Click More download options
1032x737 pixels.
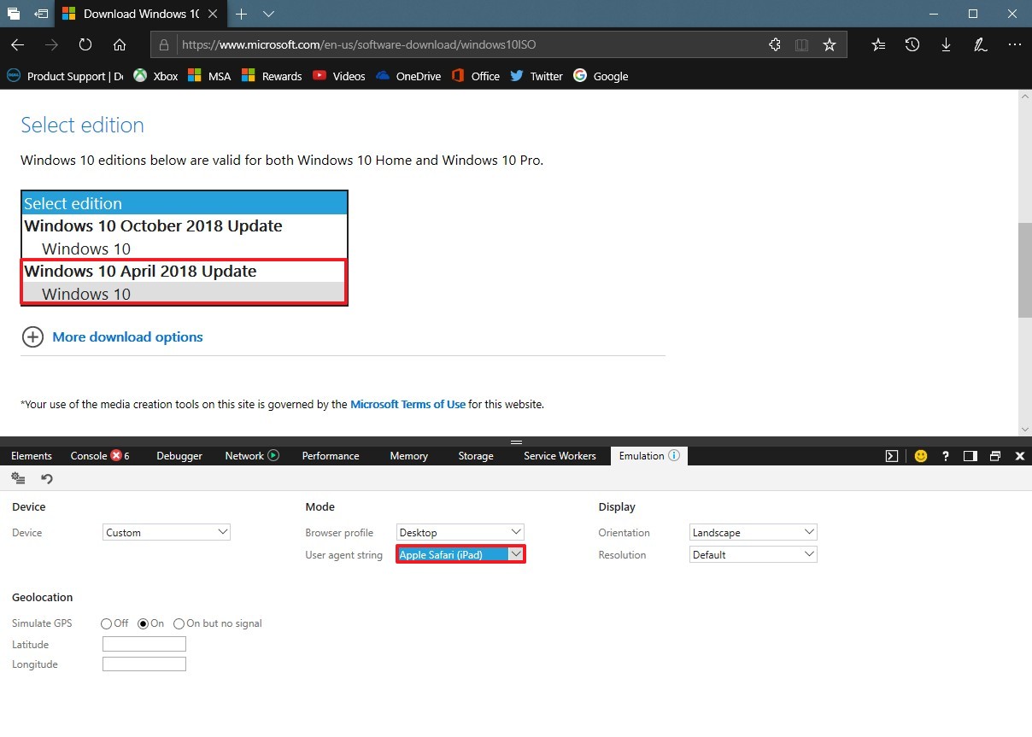(x=127, y=336)
